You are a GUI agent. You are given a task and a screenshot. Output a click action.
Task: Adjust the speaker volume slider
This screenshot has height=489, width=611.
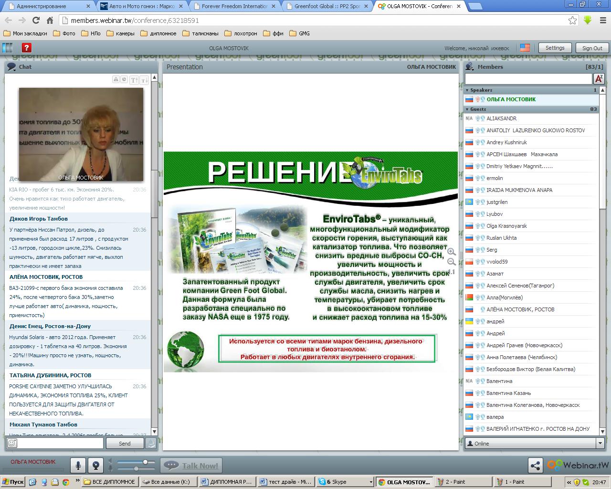pyautogui.click(x=145, y=462)
